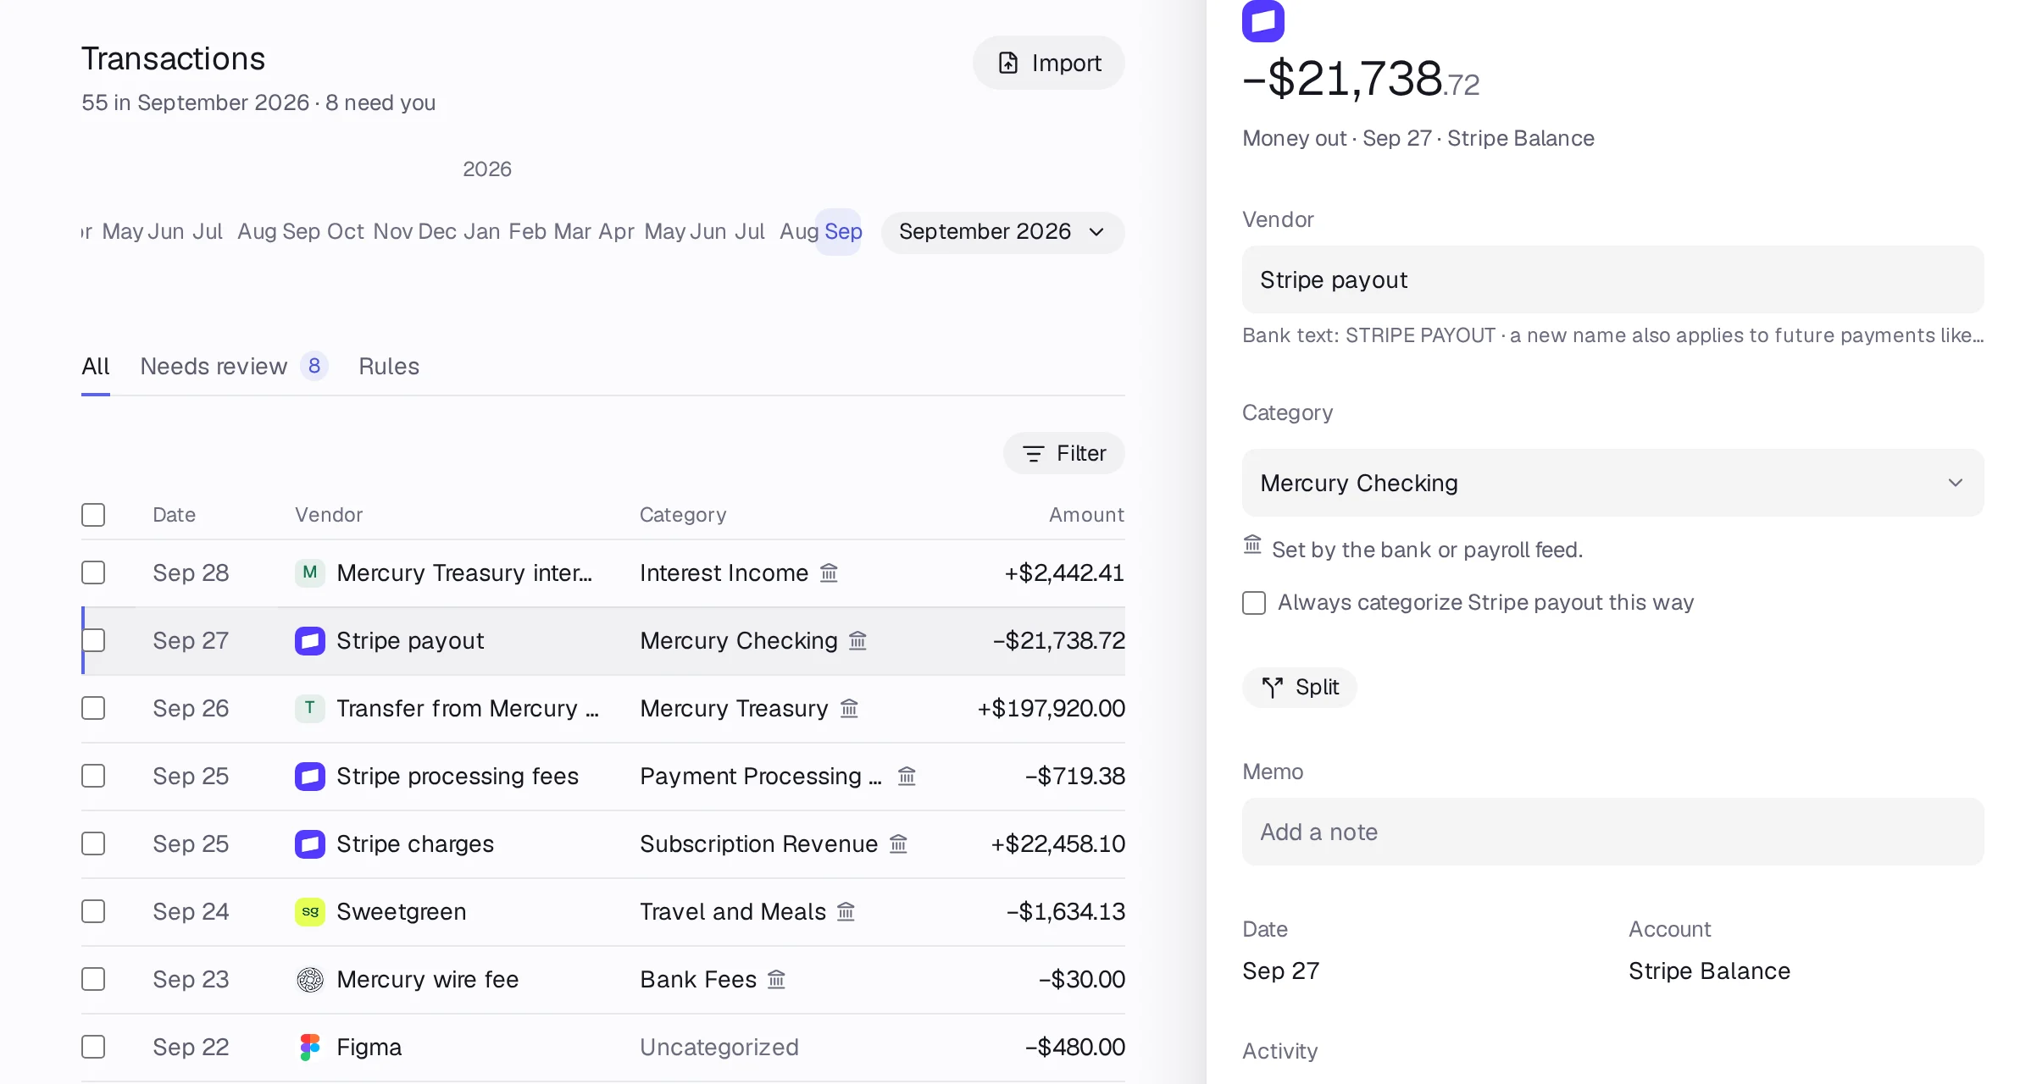Screen dimensions: 2020x1084
Task: Toggle the select-all checkbox in table header
Action: pos(93,515)
